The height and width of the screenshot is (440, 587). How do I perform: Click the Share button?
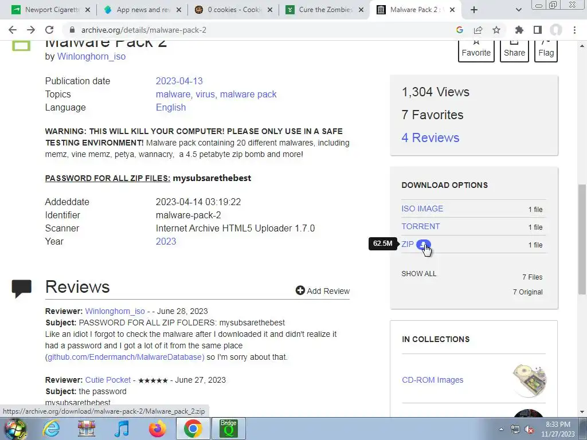[x=514, y=51]
